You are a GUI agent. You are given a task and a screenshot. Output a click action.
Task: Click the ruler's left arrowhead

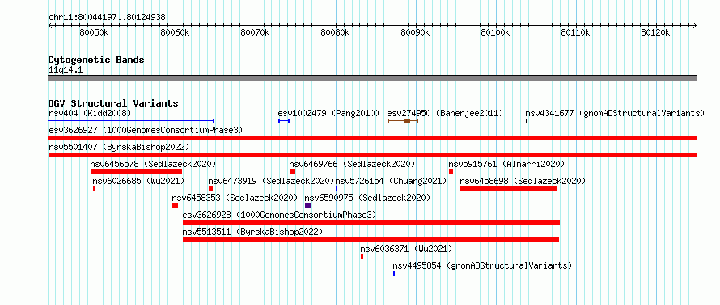pyautogui.click(x=50, y=25)
